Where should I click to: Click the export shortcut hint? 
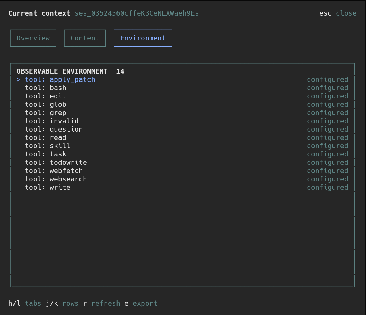coord(141,303)
